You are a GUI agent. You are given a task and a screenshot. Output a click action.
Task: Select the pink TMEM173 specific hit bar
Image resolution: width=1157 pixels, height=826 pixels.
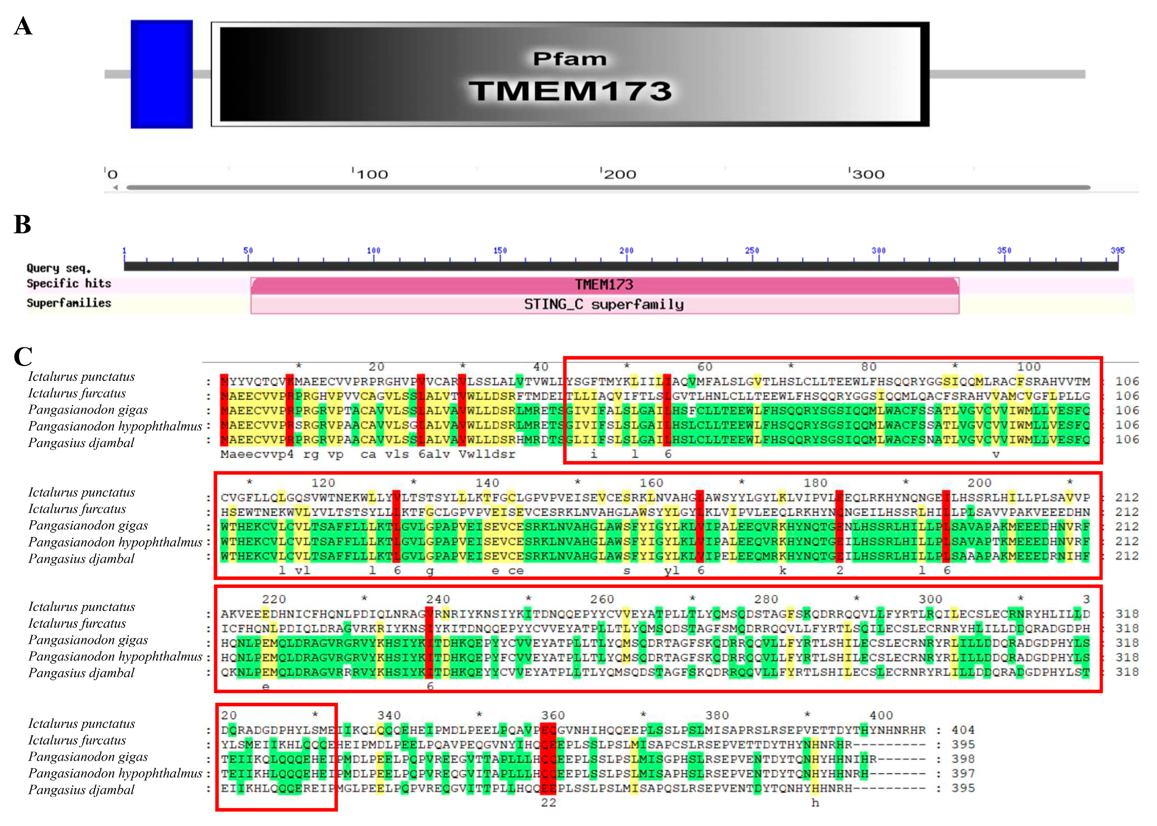pyautogui.click(x=605, y=285)
